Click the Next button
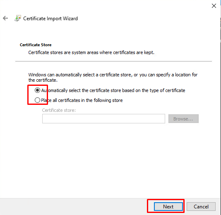221x215 pixels. pos(168,207)
